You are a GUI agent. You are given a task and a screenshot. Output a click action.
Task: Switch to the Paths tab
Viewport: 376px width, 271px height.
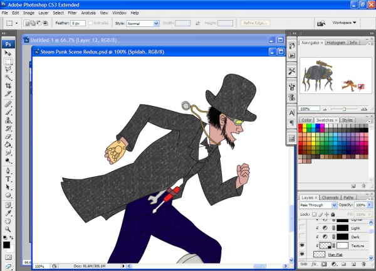pos(348,198)
